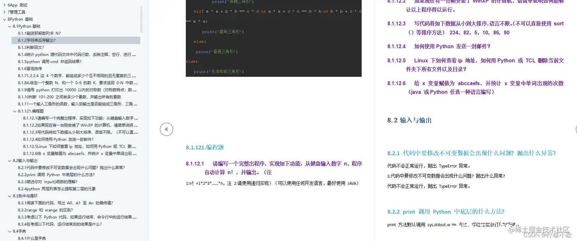Jump to 8.1.3判断回文? in outline

tap(31, 47)
